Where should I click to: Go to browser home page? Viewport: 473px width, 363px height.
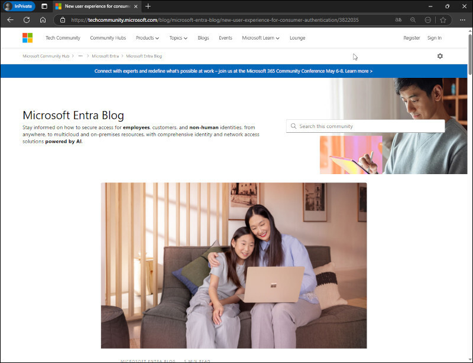43,20
